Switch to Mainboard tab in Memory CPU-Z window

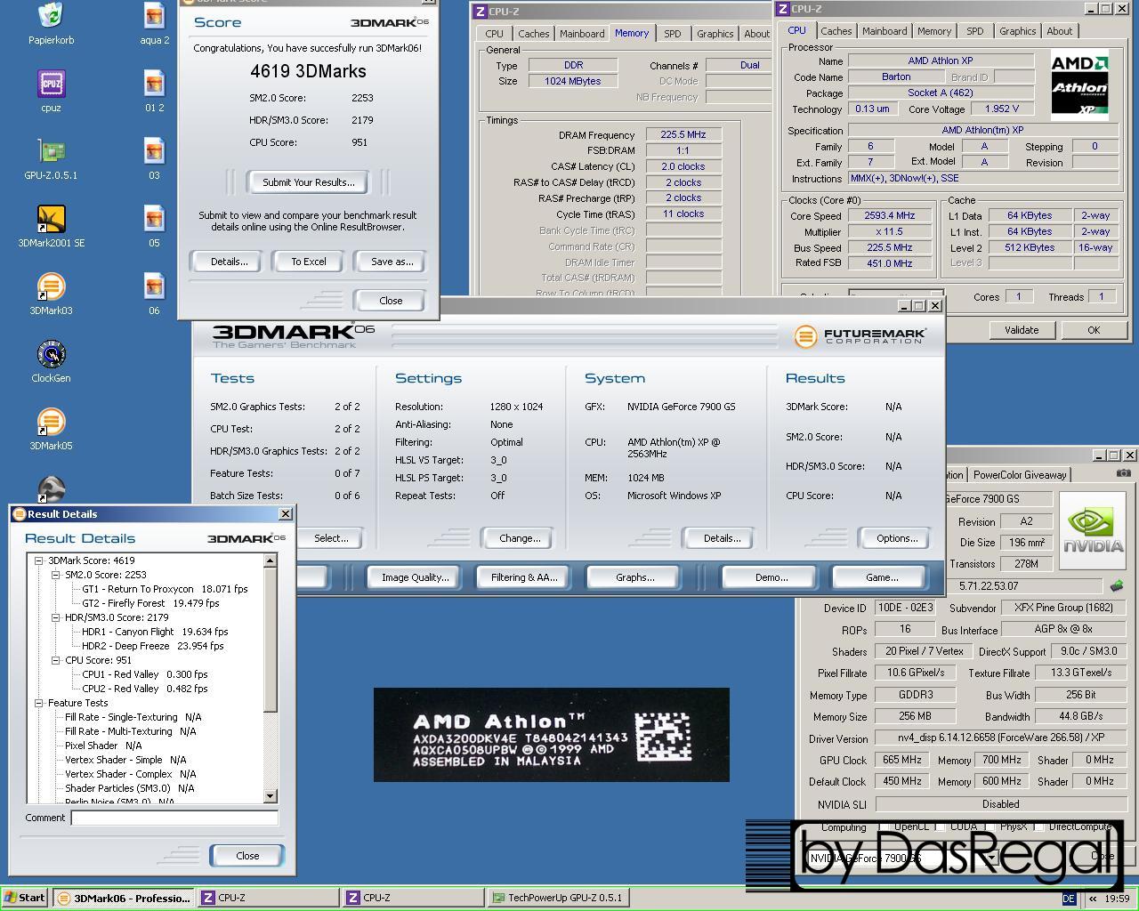tap(582, 34)
